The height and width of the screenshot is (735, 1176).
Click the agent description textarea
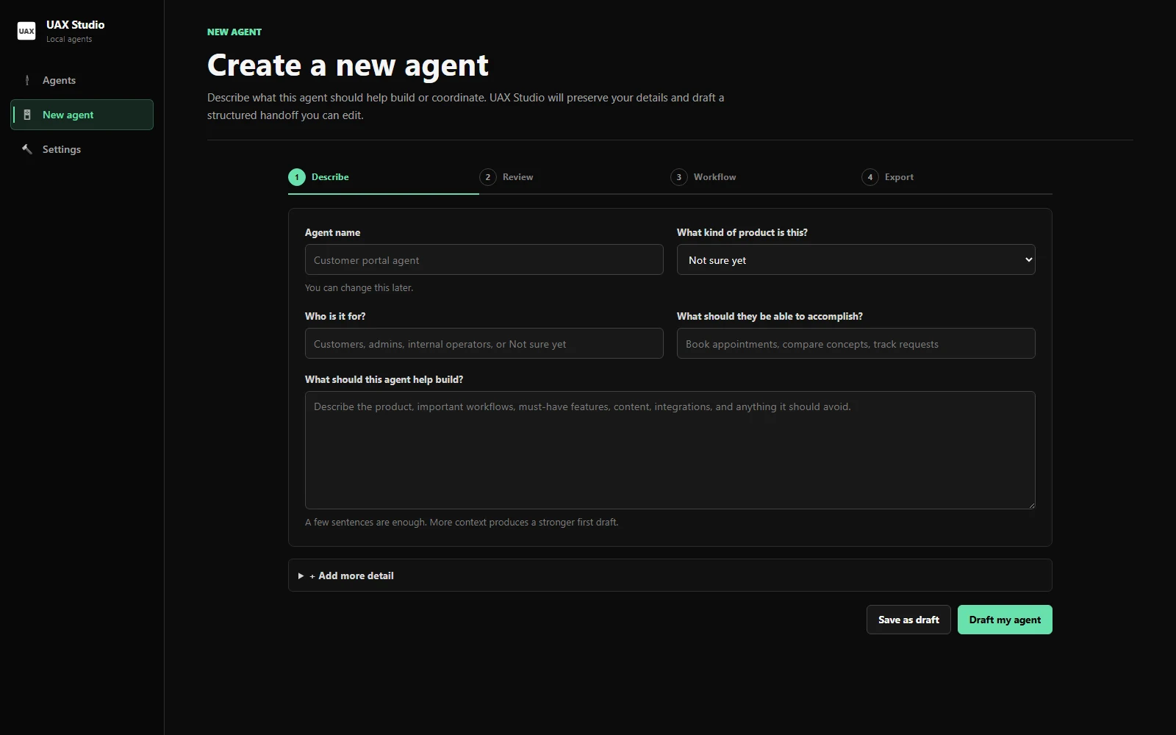tap(670, 450)
